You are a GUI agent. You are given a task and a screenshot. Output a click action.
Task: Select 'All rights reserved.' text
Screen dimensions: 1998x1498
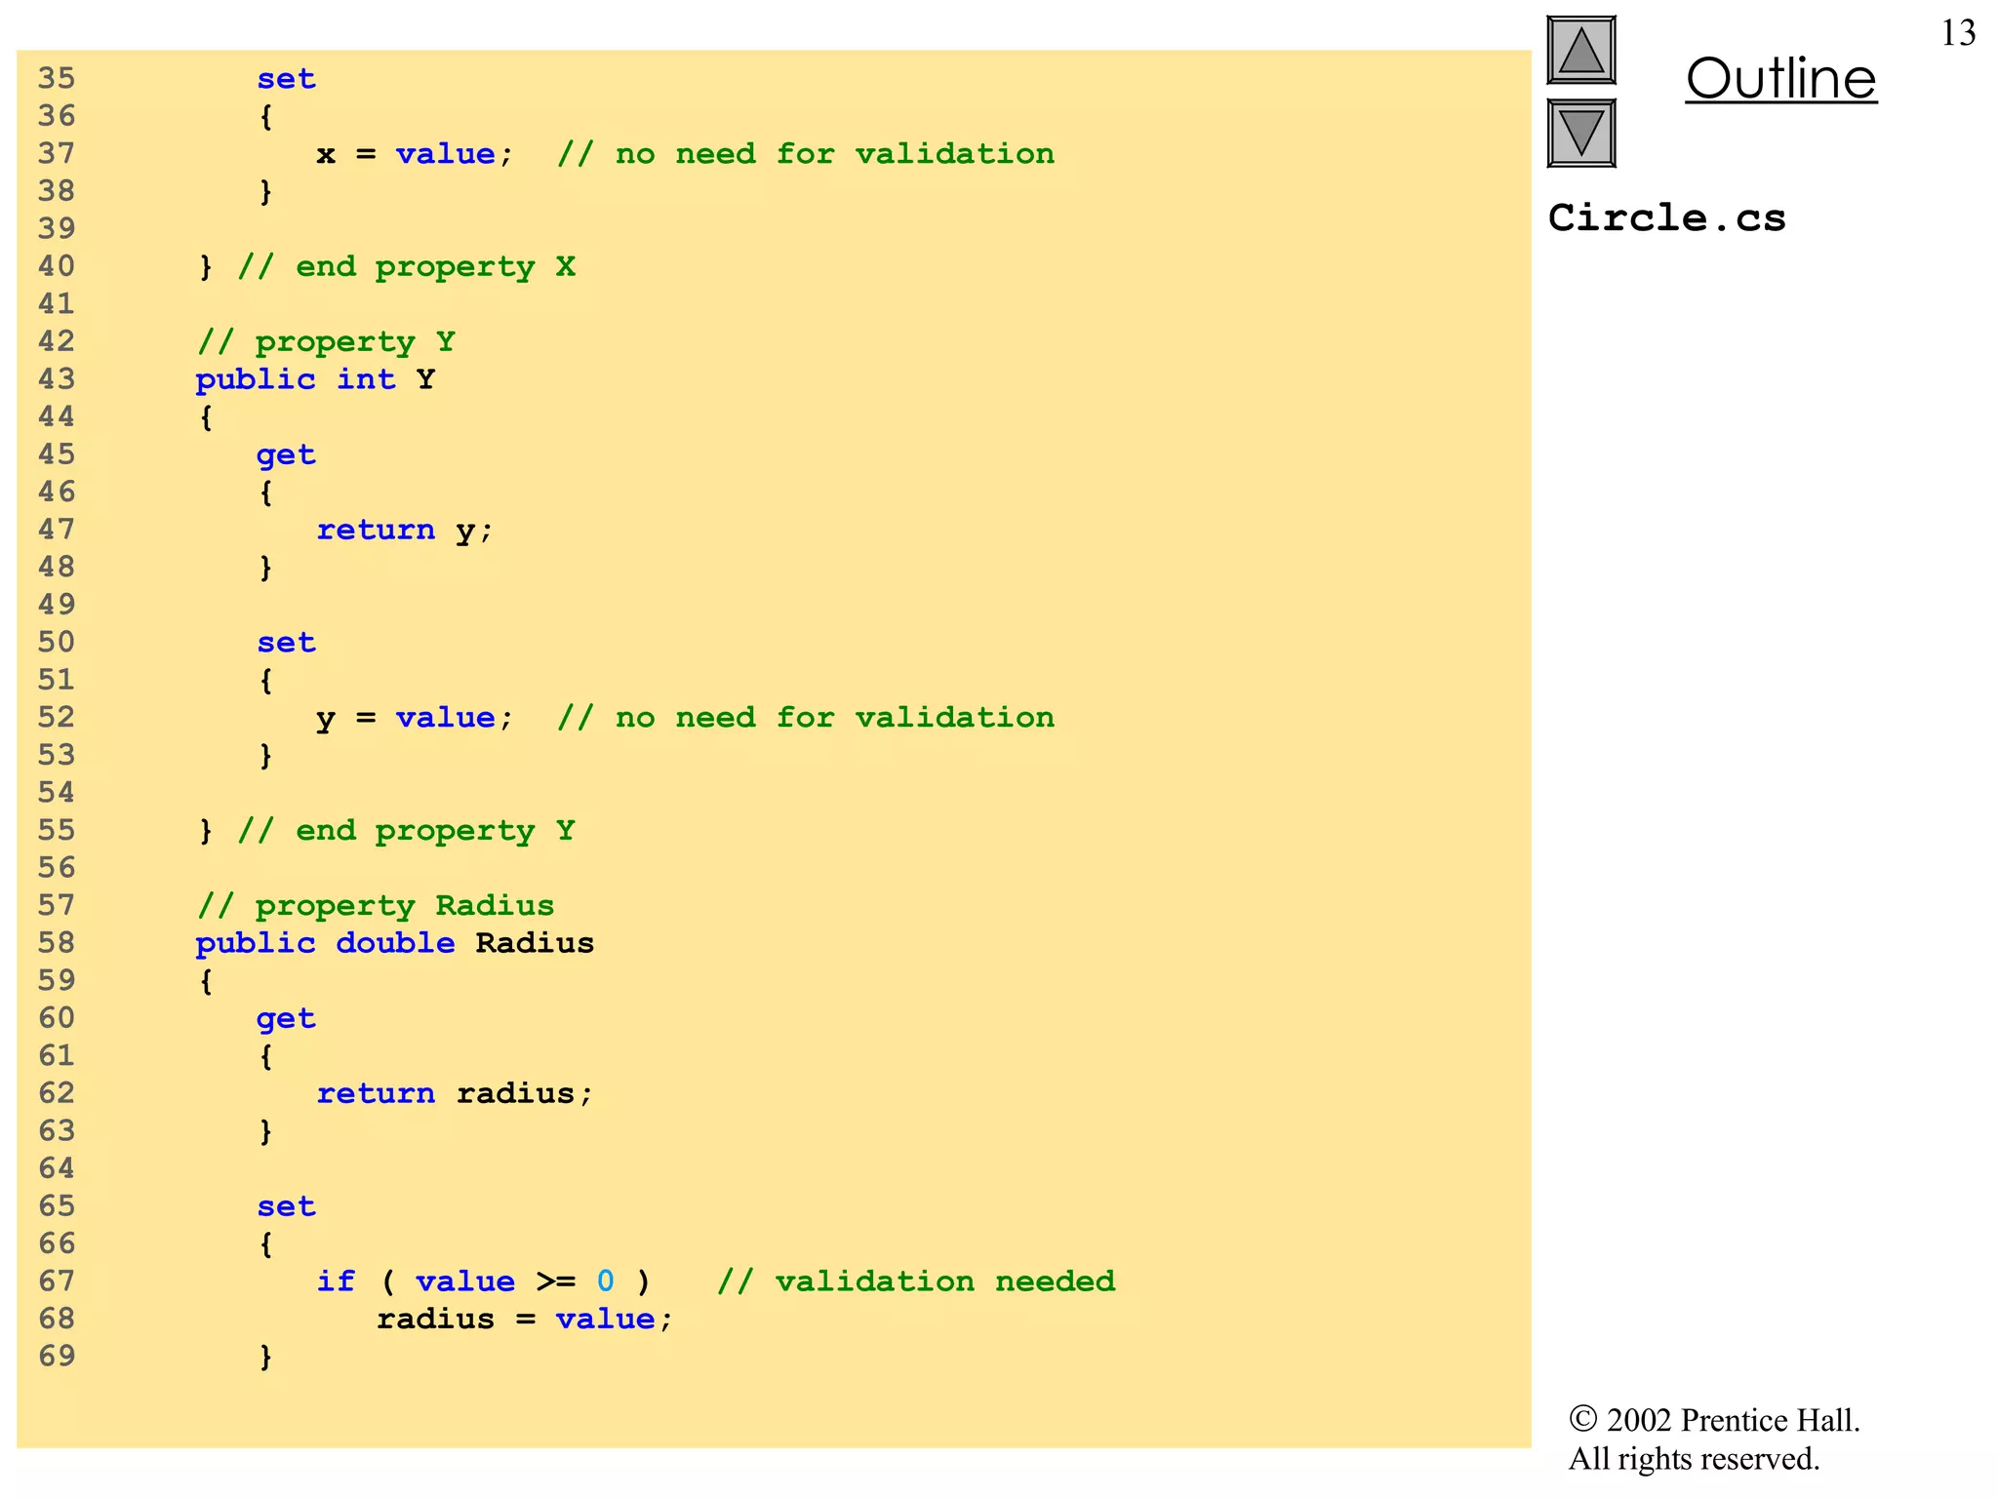pyautogui.click(x=1694, y=1459)
